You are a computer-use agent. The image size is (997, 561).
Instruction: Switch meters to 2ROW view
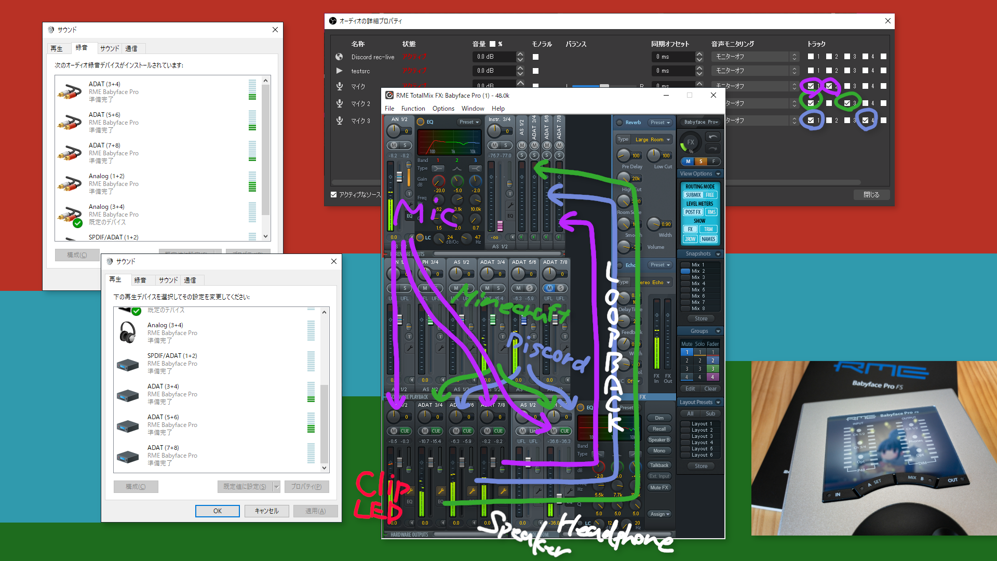click(690, 239)
